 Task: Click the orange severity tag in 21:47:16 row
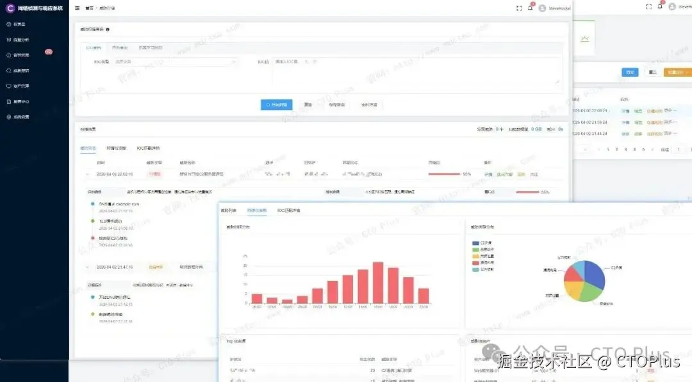(155, 267)
